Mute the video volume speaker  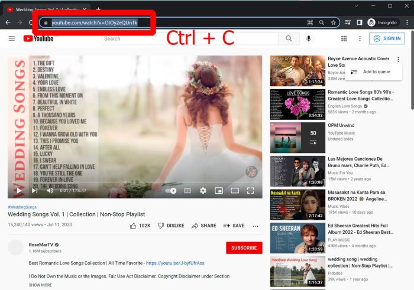(50, 190)
